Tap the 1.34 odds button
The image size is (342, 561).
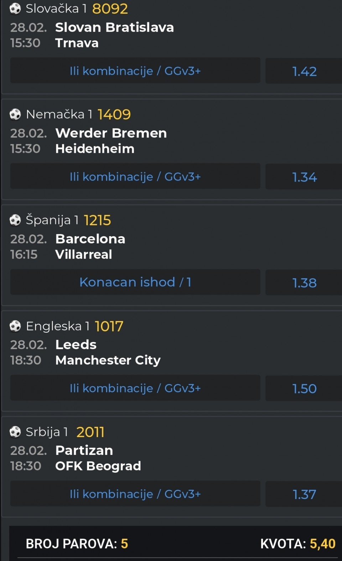pos(304,177)
